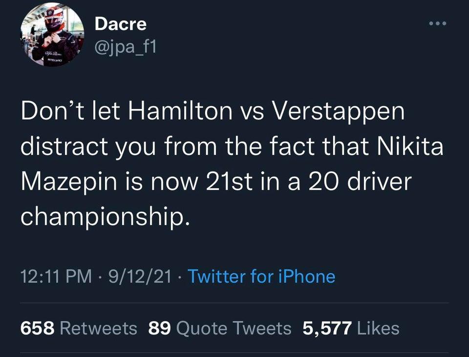469x357 pixels.
Task: Open the Twitter for iPhone source link
Action: 261,277
